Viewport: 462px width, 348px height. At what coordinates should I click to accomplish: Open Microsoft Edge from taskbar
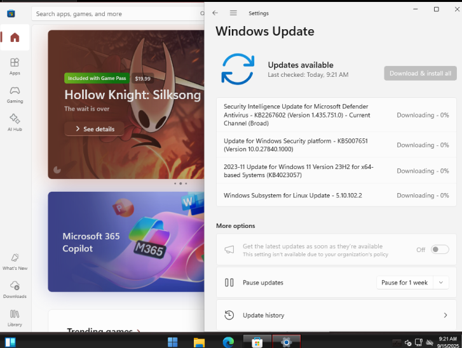(x=228, y=342)
